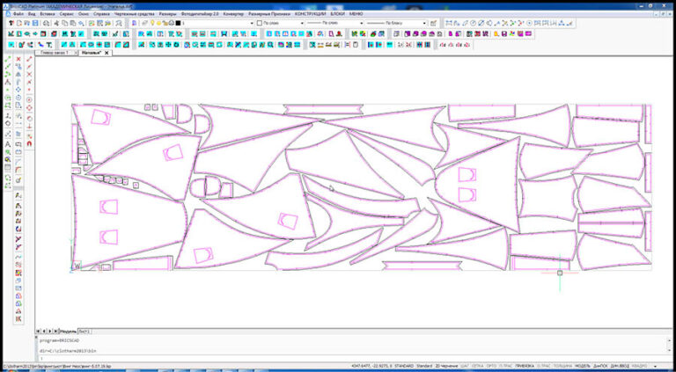The height and width of the screenshot is (372, 676).
Task: Close the Наталья document tab
Action: point(107,53)
